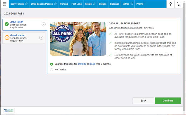Select the Upgrade this pass radio option
Image resolution: width=186 pixels, height=115 pixels.
click(x=52, y=64)
